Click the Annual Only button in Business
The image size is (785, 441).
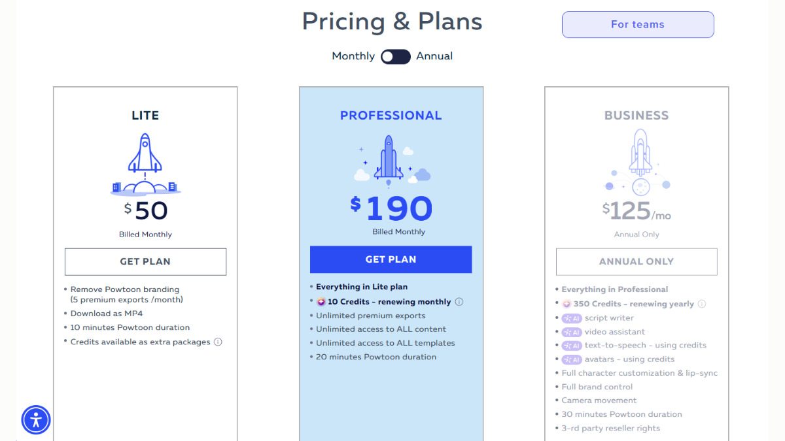click(x=637, y=261)
